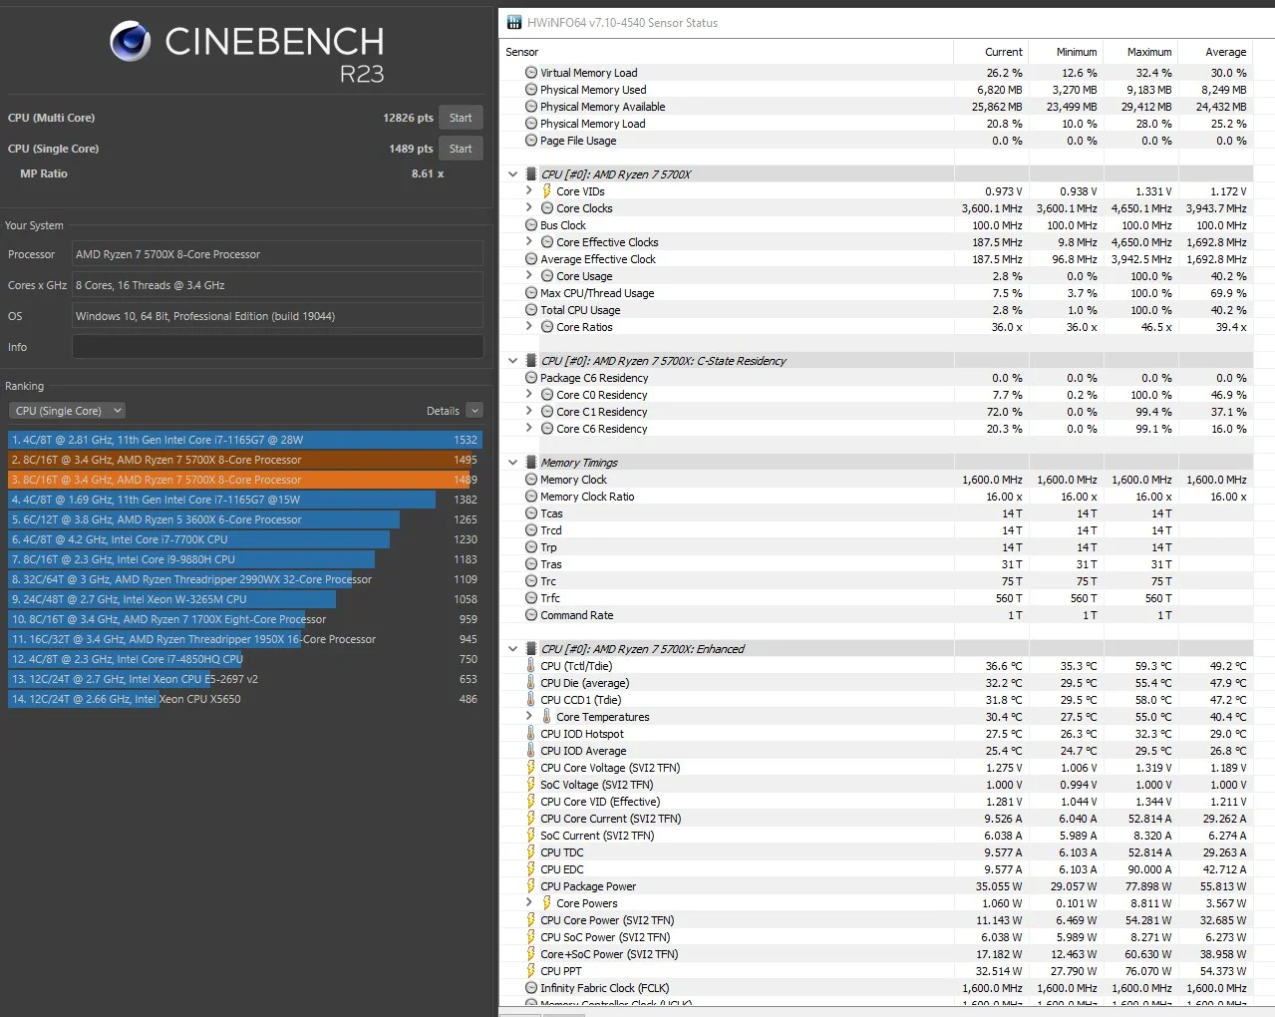
Task: Click the Total CPU Usage sensor label
Action: coord(580,310)
